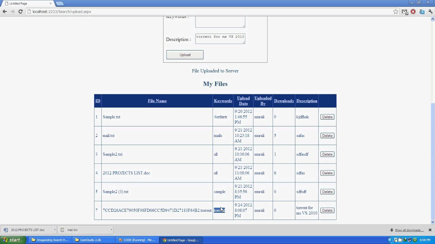Sort by the Downloads column header
The height and width of the screenshot is (244, 435).
click(284, 101)
